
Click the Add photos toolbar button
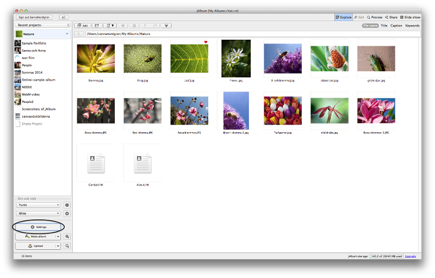83,26
